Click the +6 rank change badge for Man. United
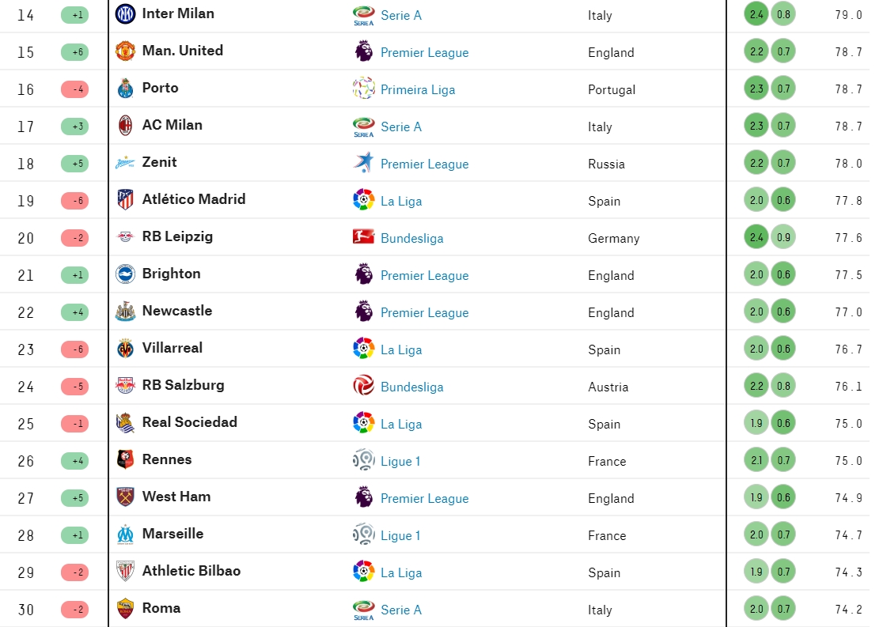The image size is (883, 627). [x=74, y=52]
